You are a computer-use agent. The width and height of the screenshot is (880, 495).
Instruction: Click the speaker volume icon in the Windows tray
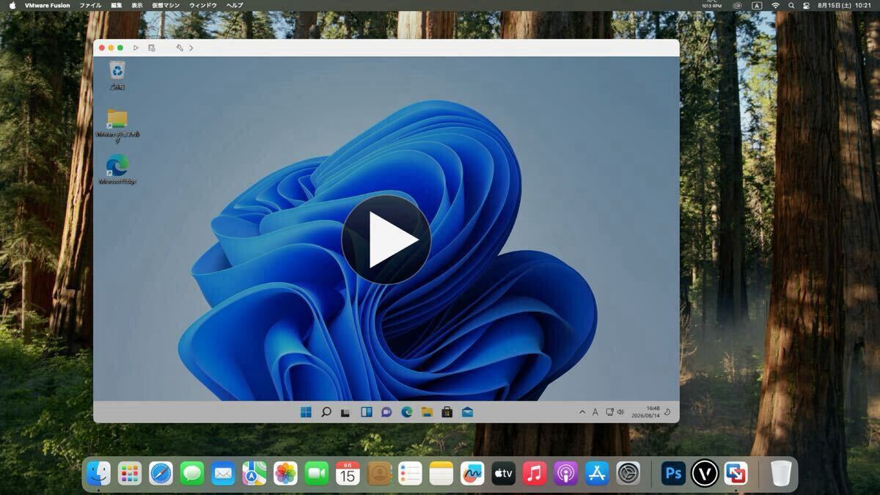point(620,412)
